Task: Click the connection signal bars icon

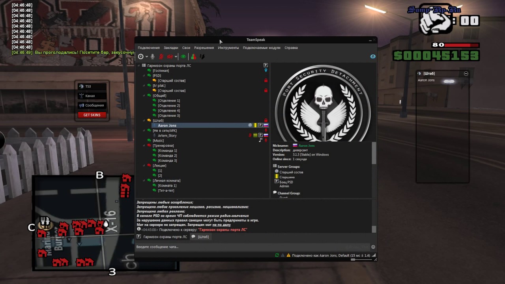Action: (x=374, y=255)
